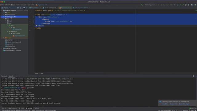Screen dimensions: 197x111
Task: Click View Files link in notification
Action: tap(165, 104)
